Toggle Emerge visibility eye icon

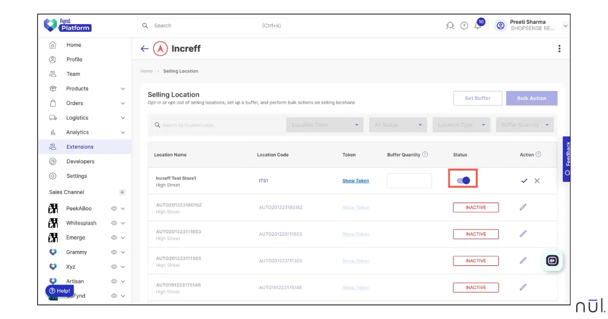click(114, 237)
